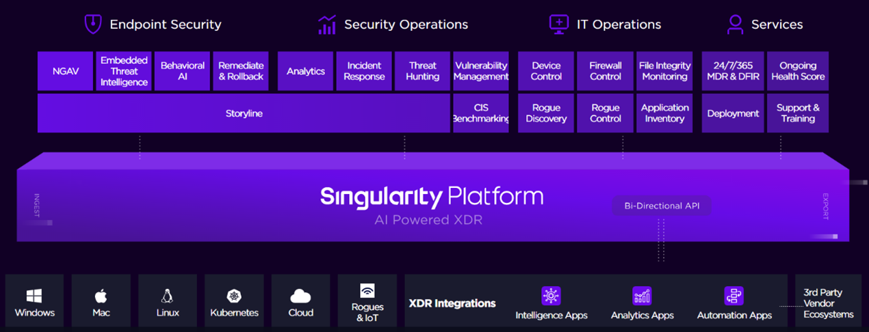Click the Windows label text
The image size is (869, 332).
click(34, 313)
